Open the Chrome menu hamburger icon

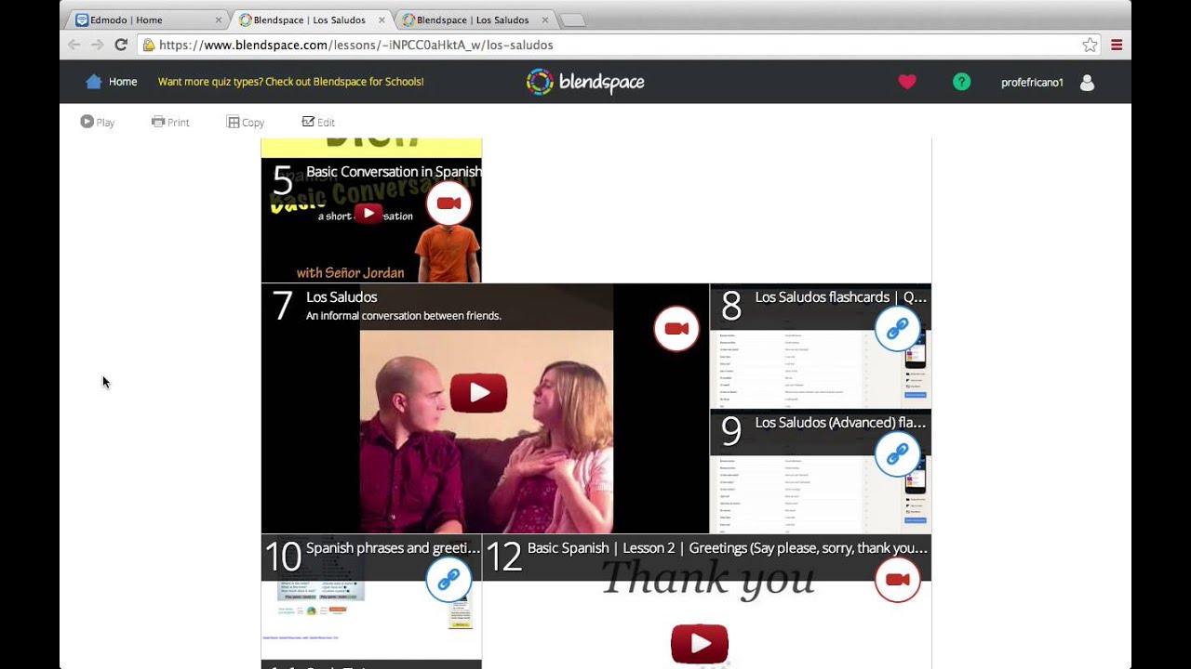click(1117, 45)
